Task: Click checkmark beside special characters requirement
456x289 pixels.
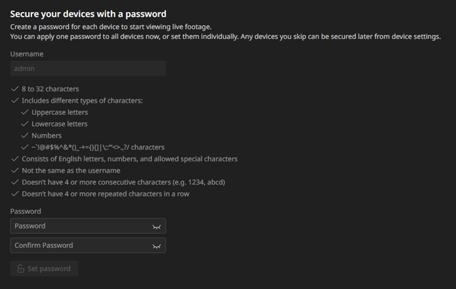Action: pos(25,147)
